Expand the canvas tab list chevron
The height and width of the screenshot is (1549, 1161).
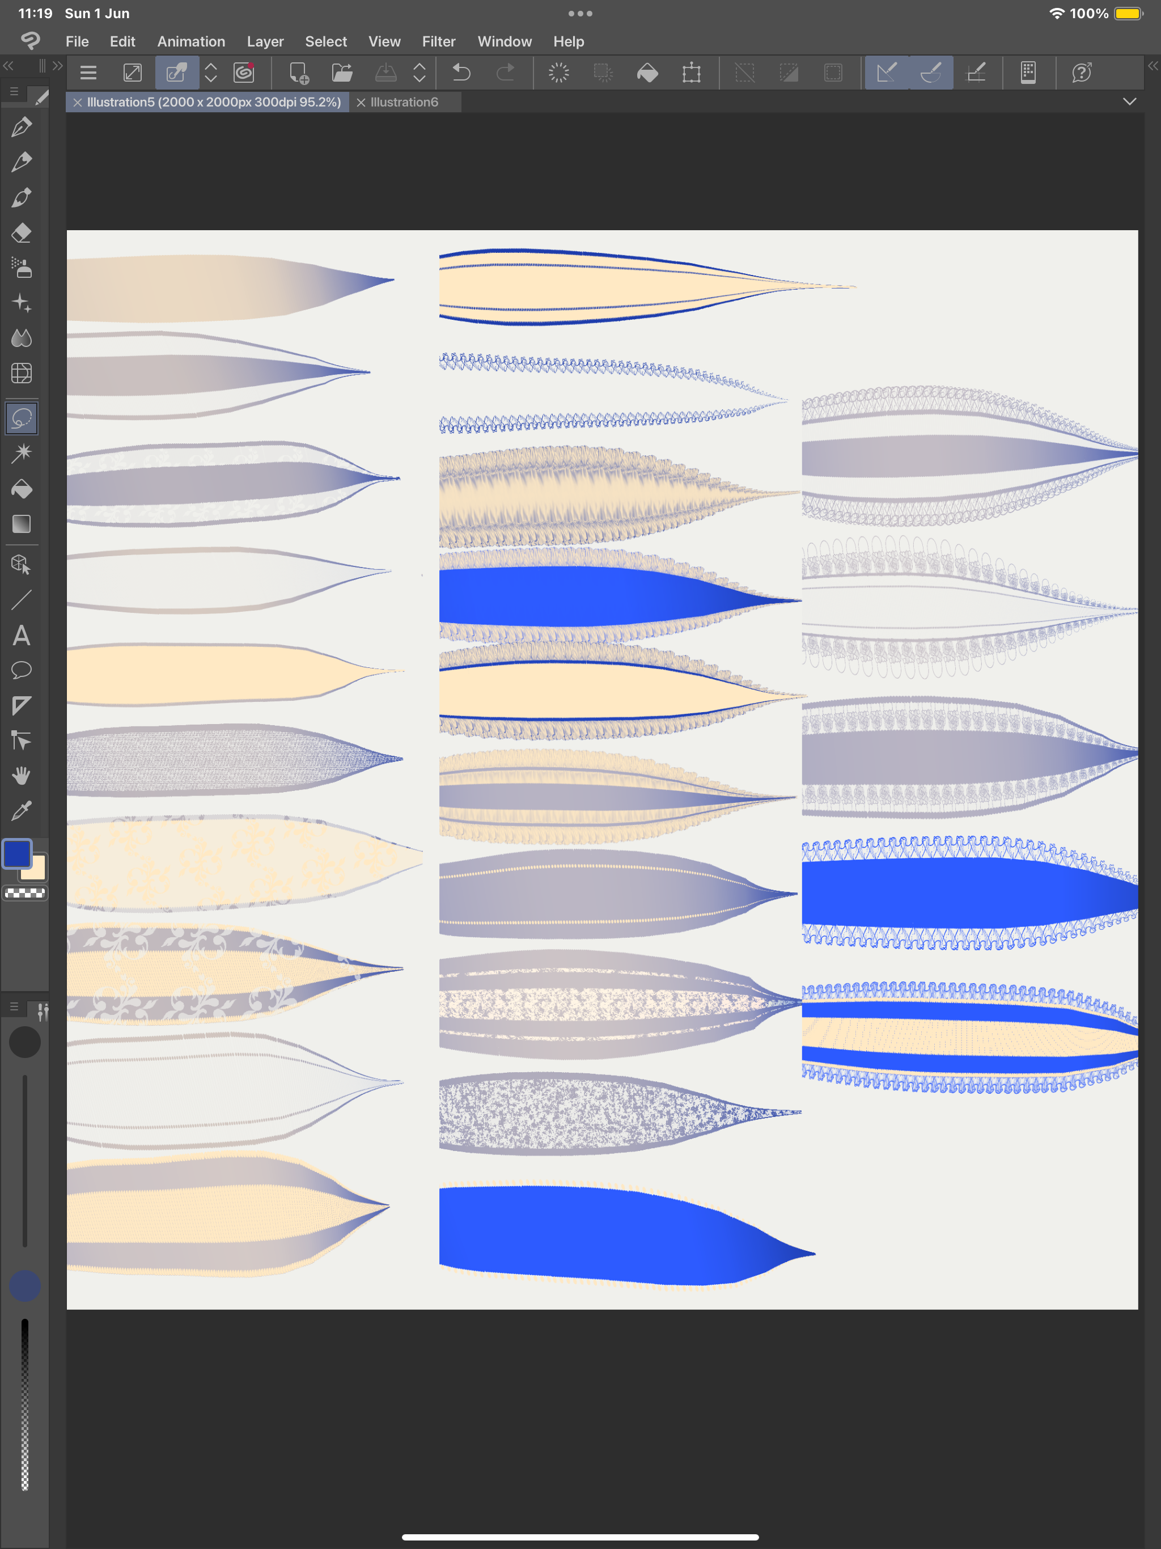[1129, 101]
